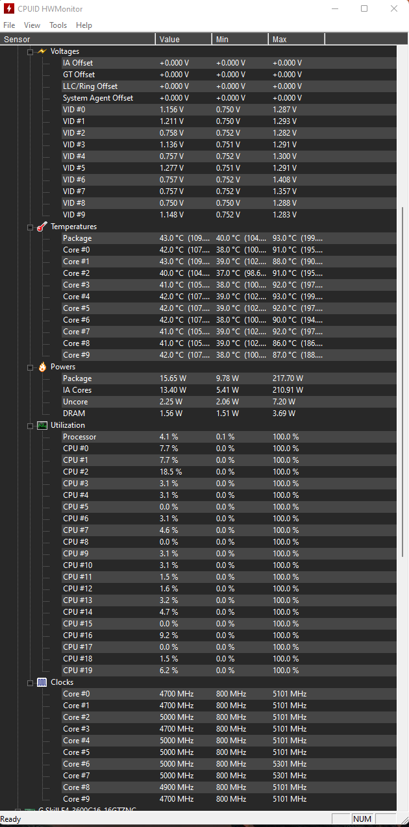The image size is (409, 827).
Task: Click the 1.277 V value of VID #5
Action: [171, 168]
